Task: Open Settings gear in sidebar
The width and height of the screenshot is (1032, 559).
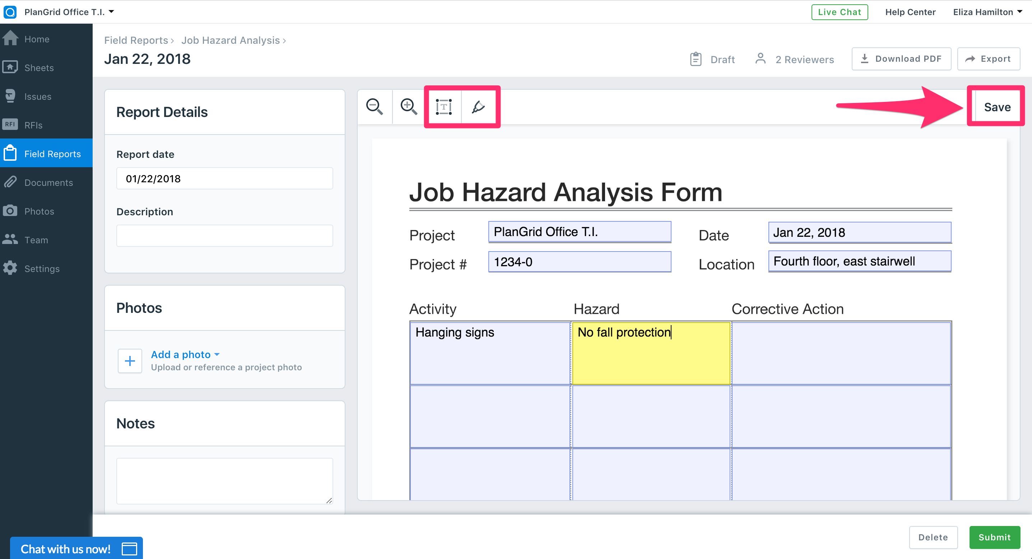Action: 10,268
